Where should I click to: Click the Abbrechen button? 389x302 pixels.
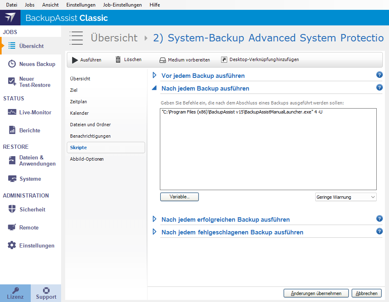(x=366, y=293)
